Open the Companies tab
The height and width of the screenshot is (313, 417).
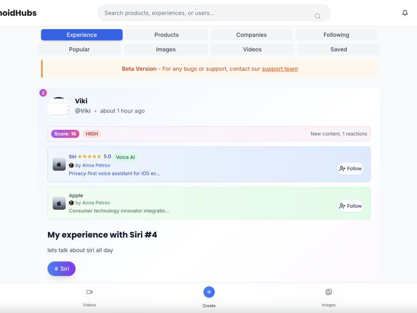(x=251, y=35)
